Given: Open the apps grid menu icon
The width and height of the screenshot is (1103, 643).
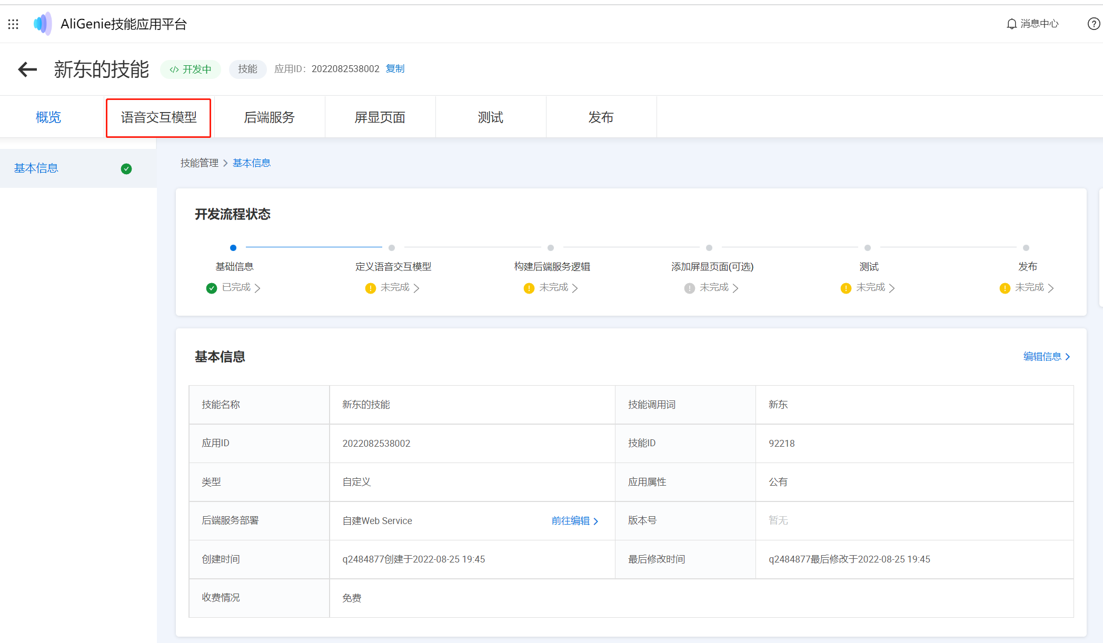Looking at the screenshot, I should tap(13, 24).
